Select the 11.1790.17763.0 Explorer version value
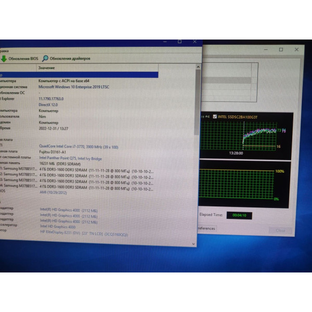Screen dimensions: 312x312 51,99
